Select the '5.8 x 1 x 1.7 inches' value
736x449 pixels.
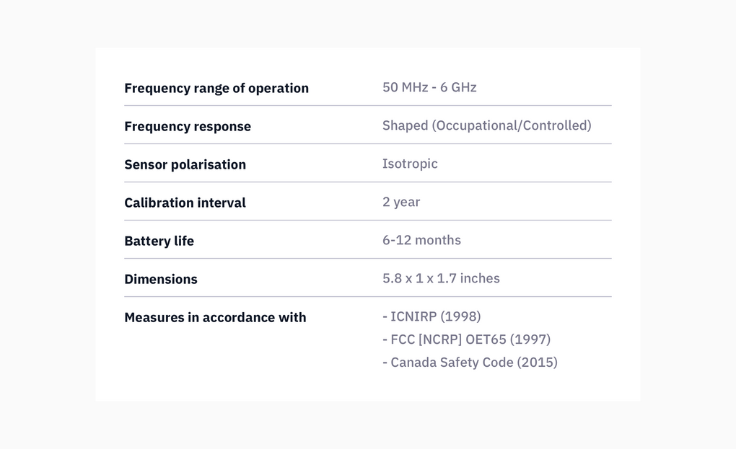tap(441, 278)
